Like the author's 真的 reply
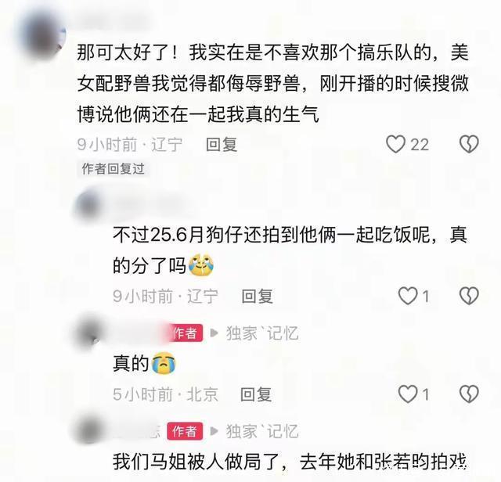 tap(408, 394)
